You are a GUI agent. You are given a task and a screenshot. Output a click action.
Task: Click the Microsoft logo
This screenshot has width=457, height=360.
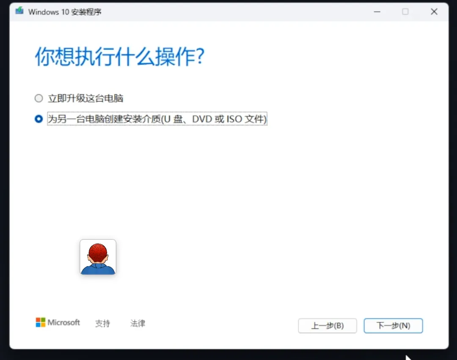[58, 322]
